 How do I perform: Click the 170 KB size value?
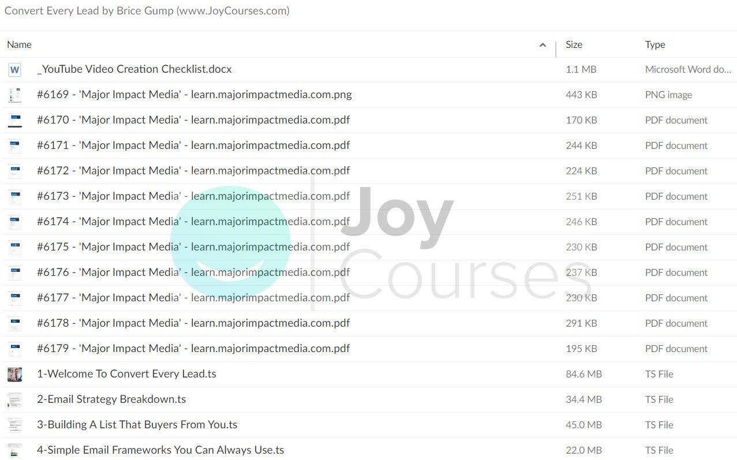point(582,120)
